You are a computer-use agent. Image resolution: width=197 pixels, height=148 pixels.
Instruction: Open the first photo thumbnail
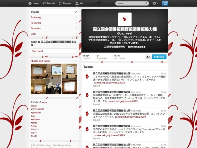point(38,71)
